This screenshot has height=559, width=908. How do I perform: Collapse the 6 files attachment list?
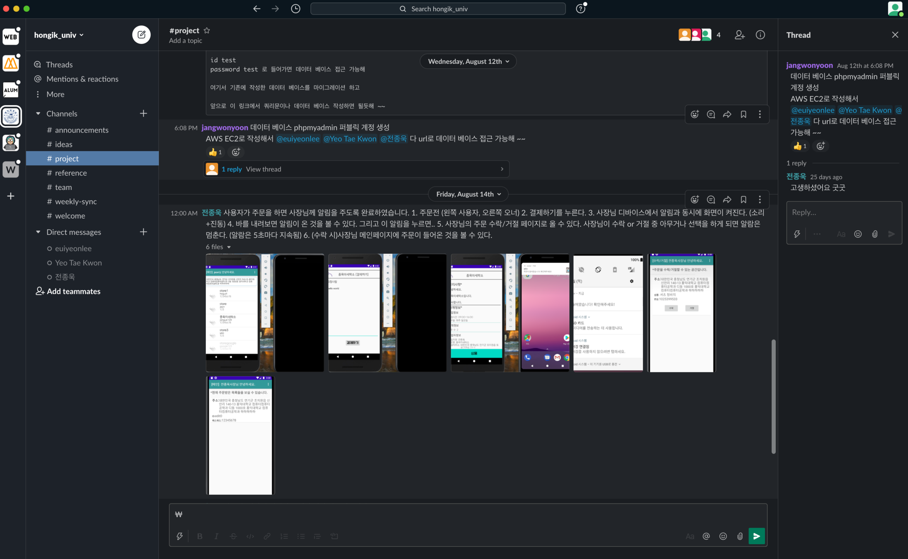pos(229,247)
